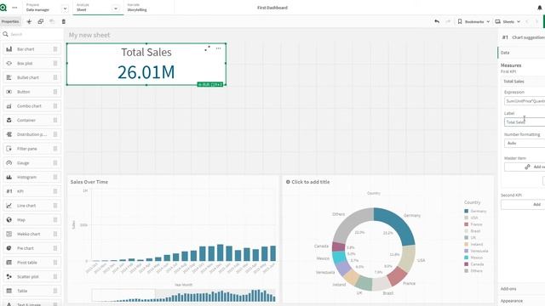Click the cut icon in edit toolbar
This screenshot has height=306, width=545.
coord(29,21)
